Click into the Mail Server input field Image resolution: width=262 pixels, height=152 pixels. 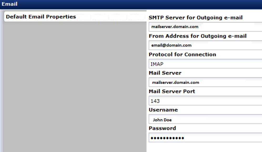pos(205,82)
